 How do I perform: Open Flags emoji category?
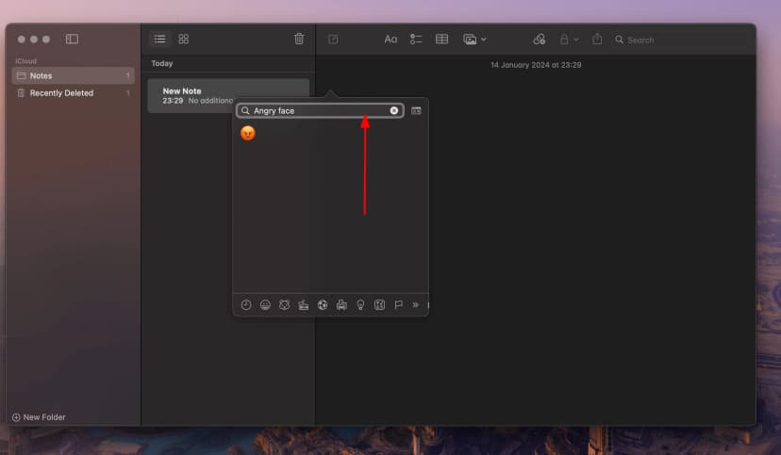pos(398,305)
